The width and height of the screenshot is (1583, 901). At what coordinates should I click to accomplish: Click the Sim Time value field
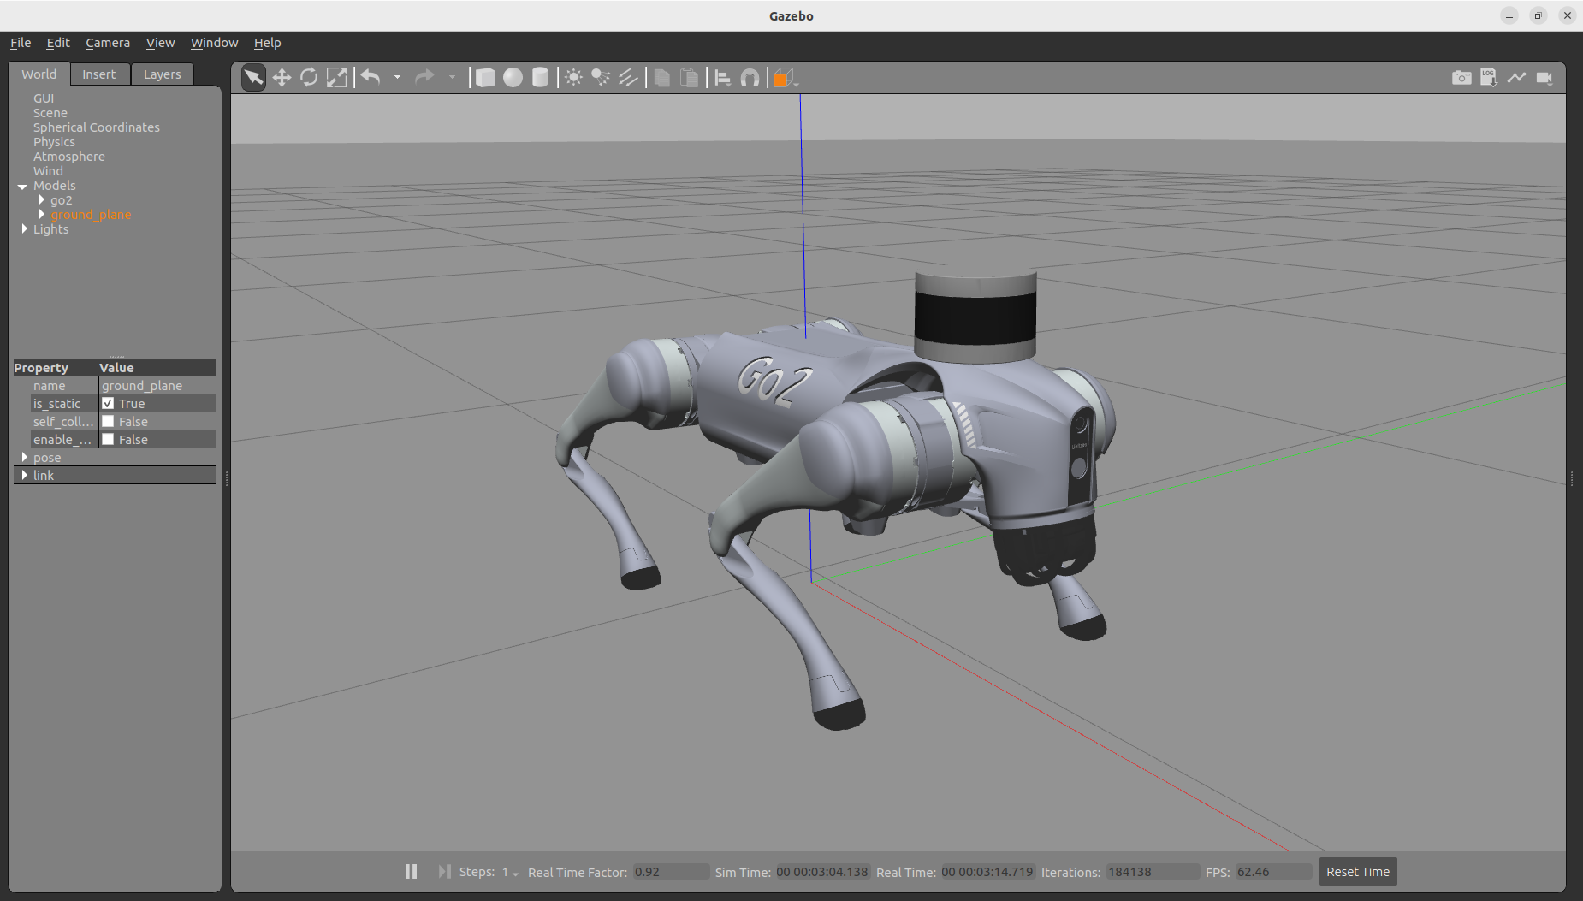coord(822,872)
